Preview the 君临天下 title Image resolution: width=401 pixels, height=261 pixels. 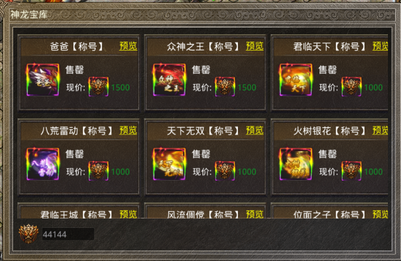[380, 46]
